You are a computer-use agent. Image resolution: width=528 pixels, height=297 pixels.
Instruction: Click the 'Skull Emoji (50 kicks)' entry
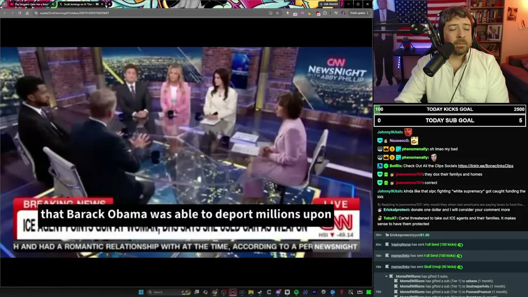(x=440, y=267)
